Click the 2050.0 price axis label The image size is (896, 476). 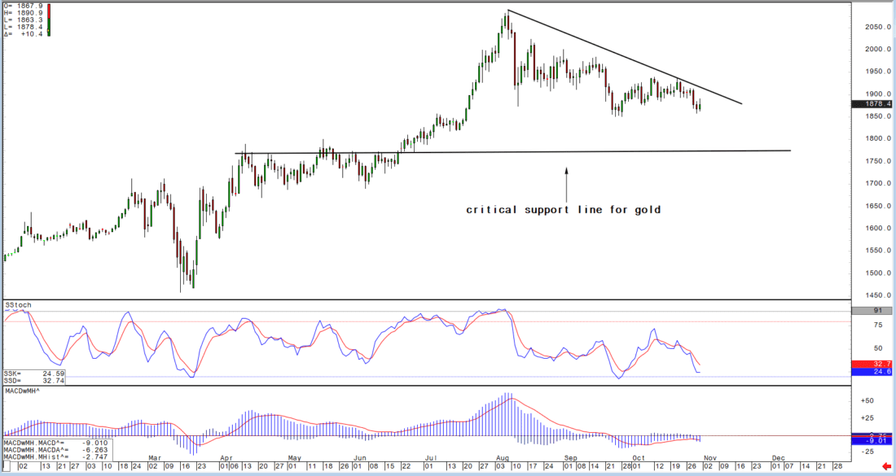pyautogui.click(x=878, y=28)
